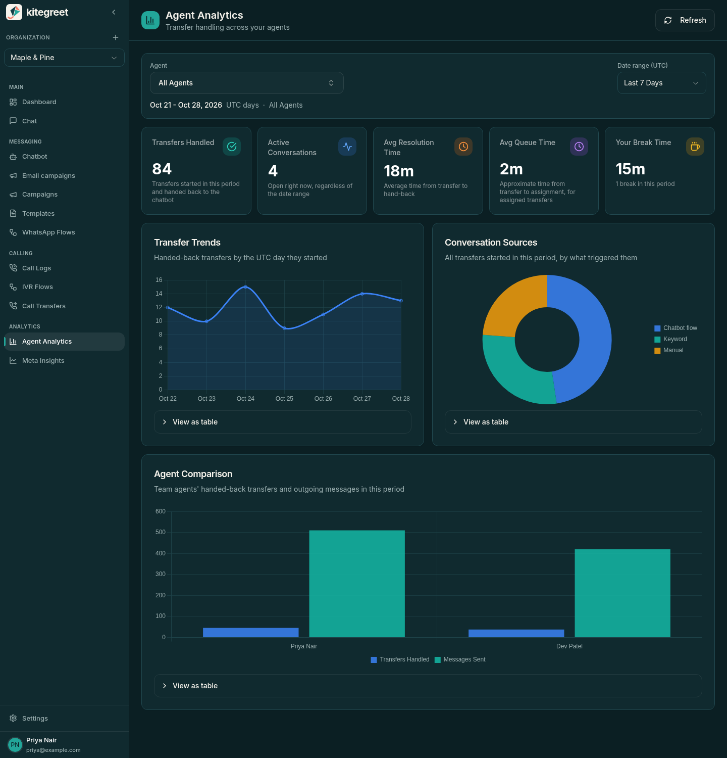This screenshot has width=727, height=758.
Task: Click the Manual legend swatch
Action: [x=657, y=351]
